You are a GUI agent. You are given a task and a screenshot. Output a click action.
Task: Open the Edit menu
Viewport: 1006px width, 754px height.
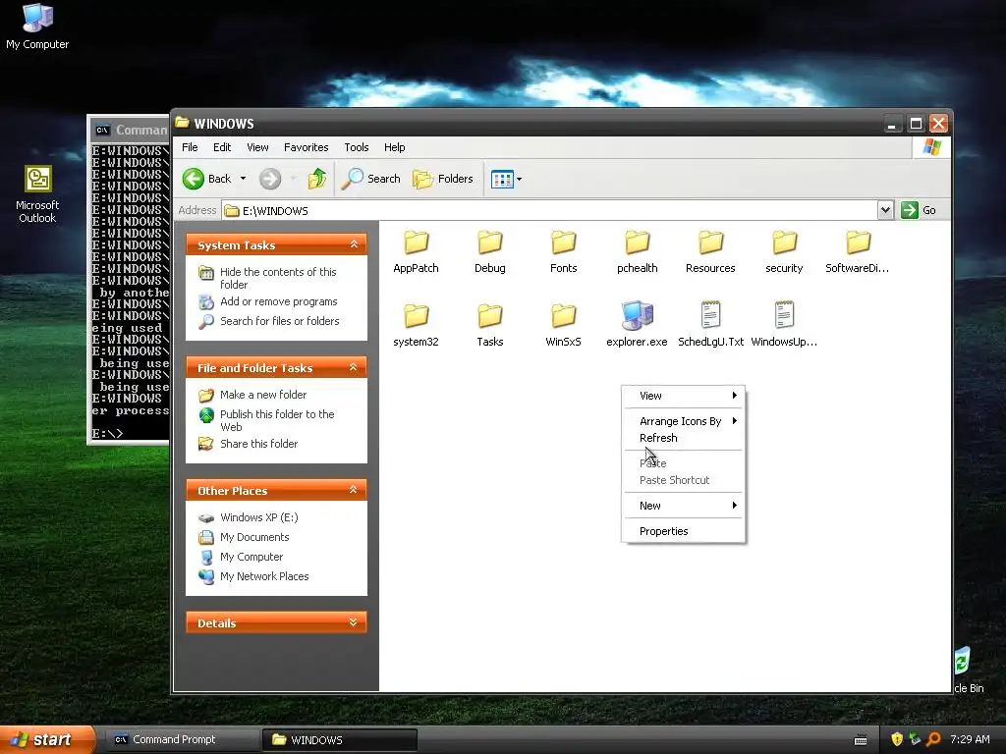222,147
